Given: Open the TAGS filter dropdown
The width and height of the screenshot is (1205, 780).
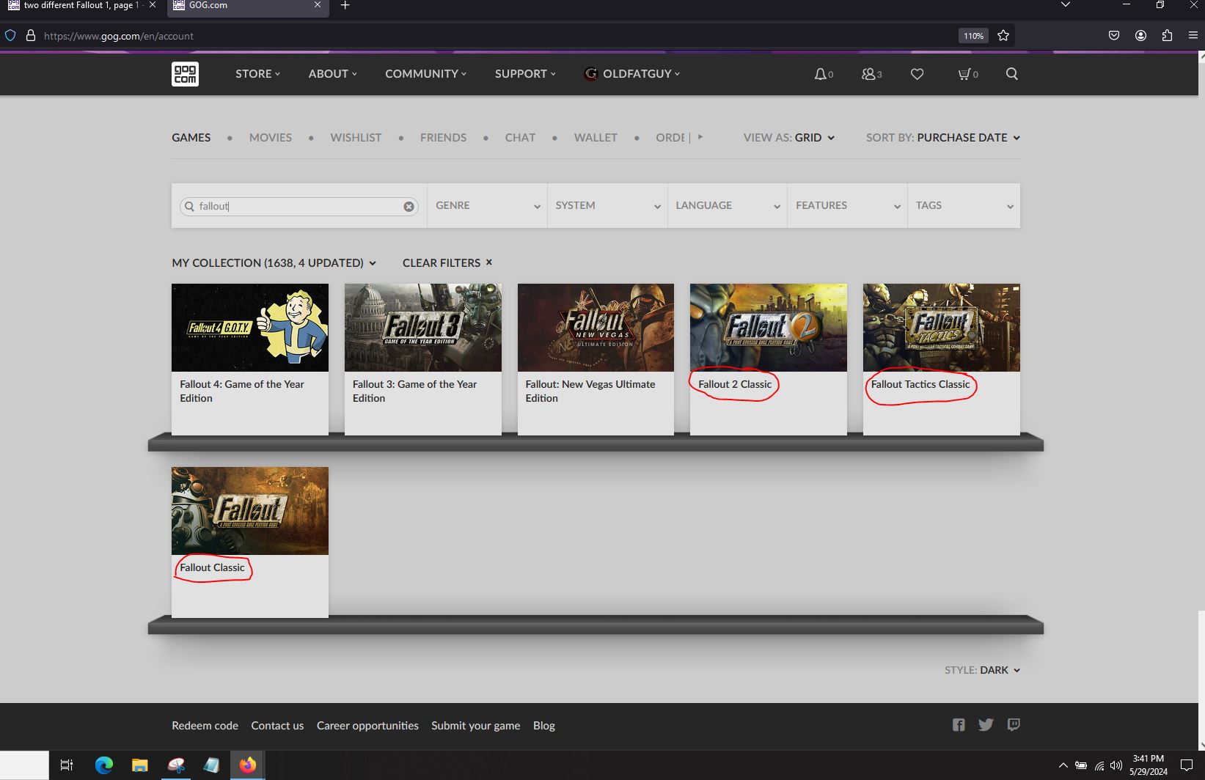Looking at the screenshot, I should click(964, 206).
